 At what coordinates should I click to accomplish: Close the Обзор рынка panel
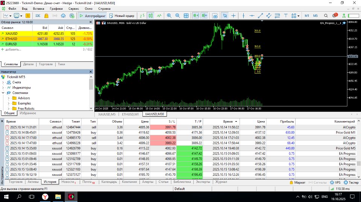(x=91, y=22)
